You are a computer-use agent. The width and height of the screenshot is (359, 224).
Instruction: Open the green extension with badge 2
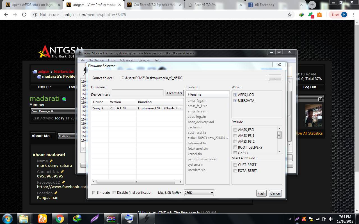tap(310, 15)
